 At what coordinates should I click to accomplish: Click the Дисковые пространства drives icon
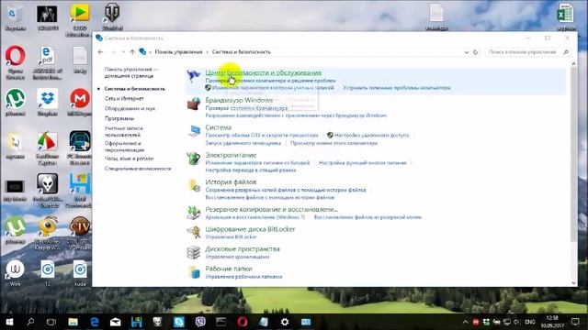[x=194, y=252]
